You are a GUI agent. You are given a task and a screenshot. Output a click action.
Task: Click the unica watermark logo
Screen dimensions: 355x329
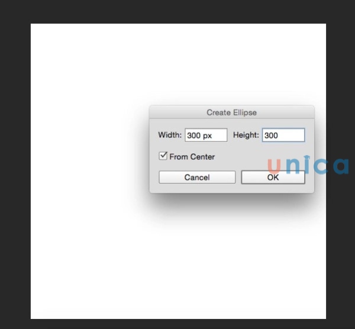coord(308,165)
